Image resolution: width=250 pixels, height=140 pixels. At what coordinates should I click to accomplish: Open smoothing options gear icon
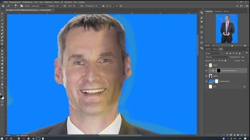pos(103,6)
